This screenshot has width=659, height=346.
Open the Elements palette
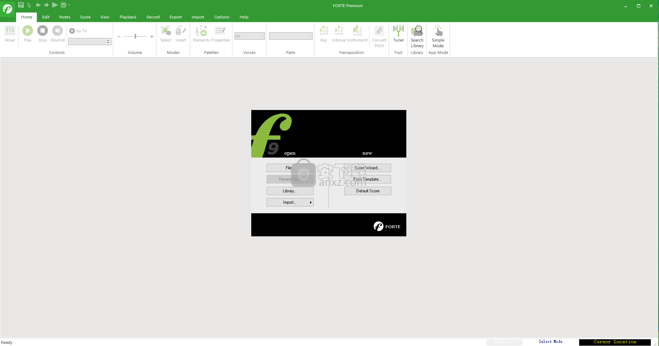pyautogui.click(x=201, y=34)
